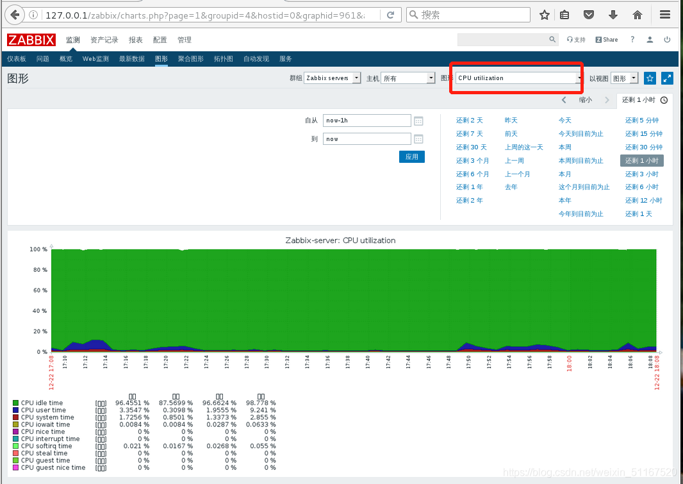Open the browser bookmarks list icon
This screenshot has height=484, width=683.
[x=564, y=15]
